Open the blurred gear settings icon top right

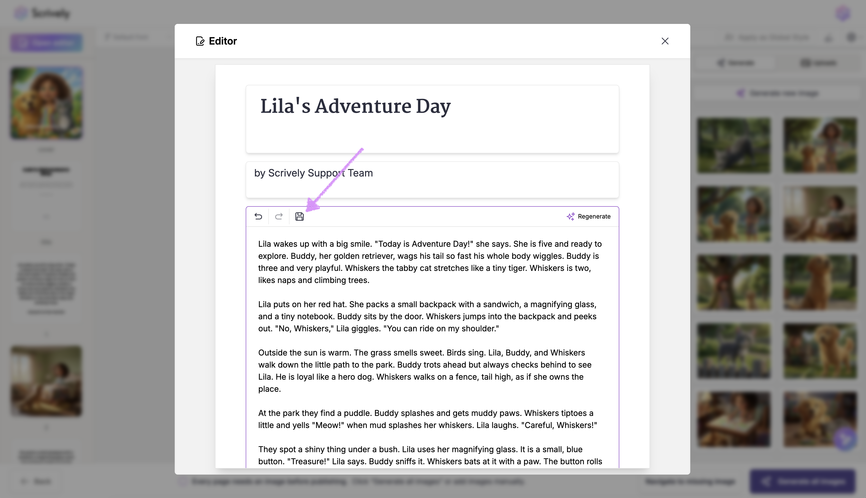(x=851, y=37)
